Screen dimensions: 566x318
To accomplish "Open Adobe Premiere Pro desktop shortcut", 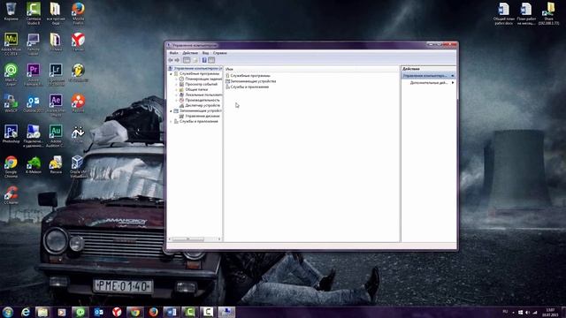I will [34, 74].
